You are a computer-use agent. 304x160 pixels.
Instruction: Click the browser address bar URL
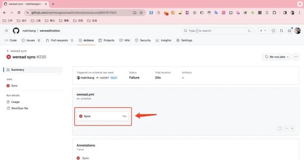coord(74,13)
